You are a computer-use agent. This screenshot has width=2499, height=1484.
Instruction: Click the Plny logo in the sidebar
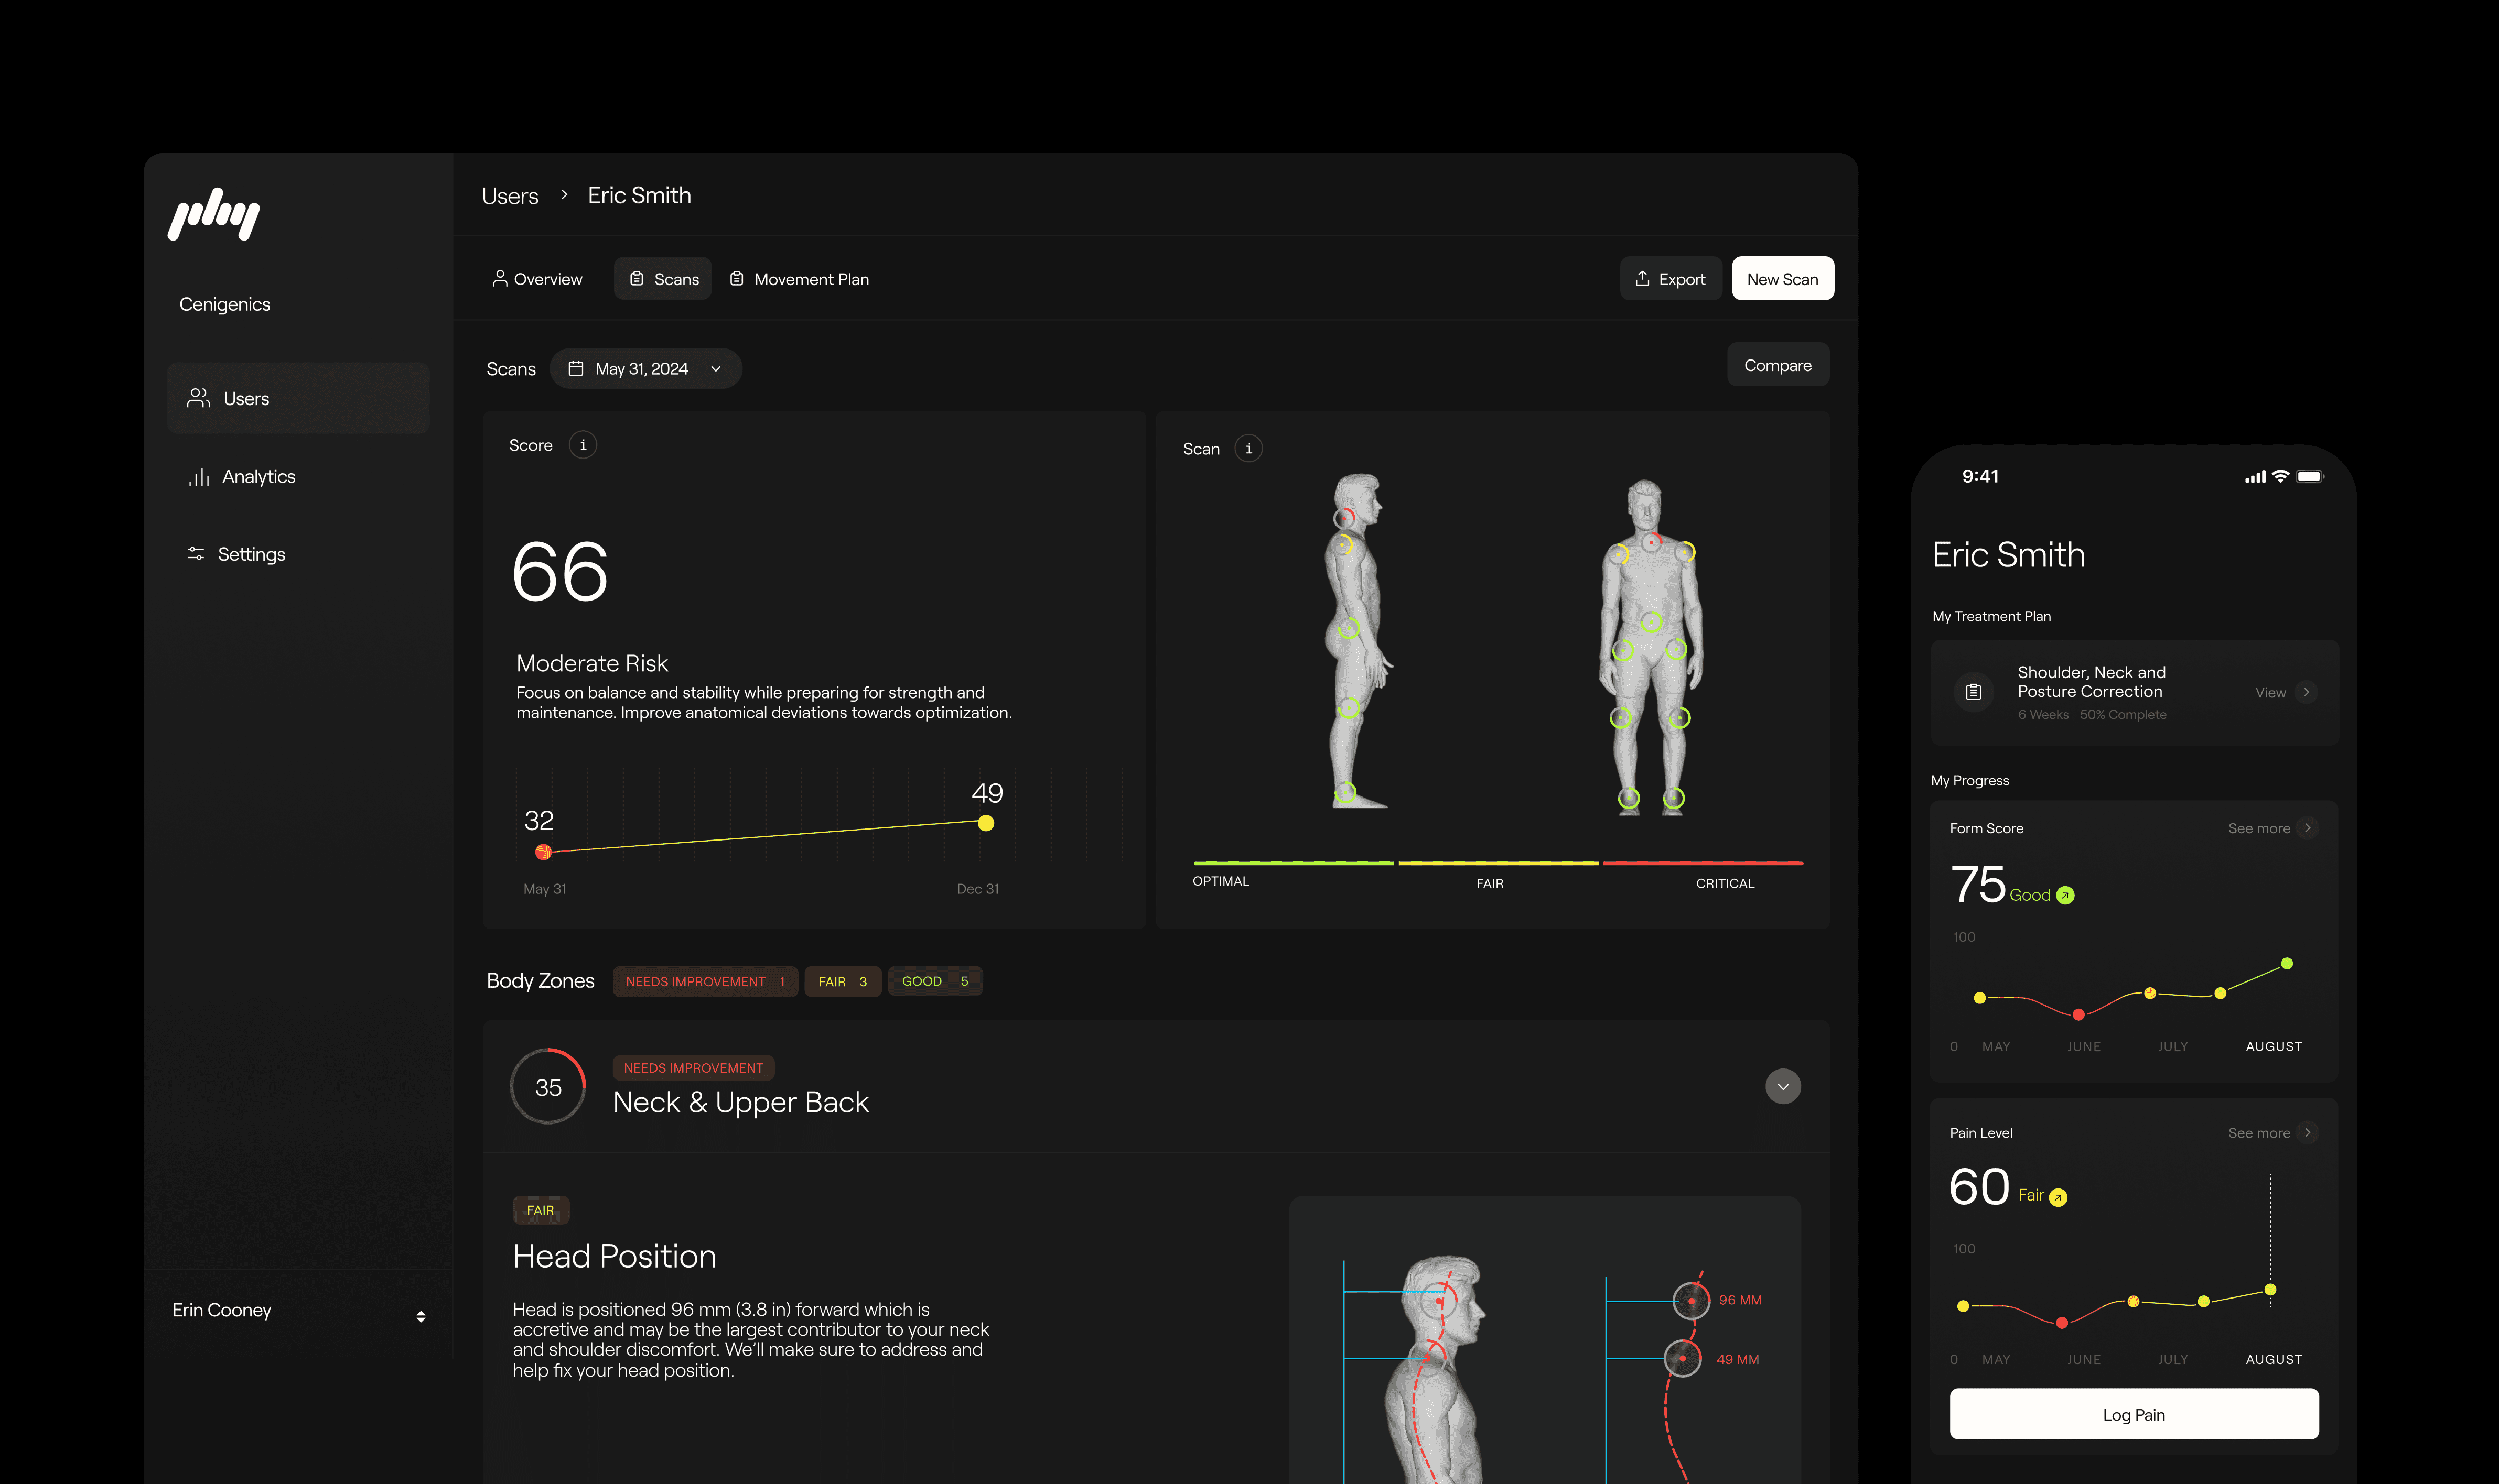point(214,213)
